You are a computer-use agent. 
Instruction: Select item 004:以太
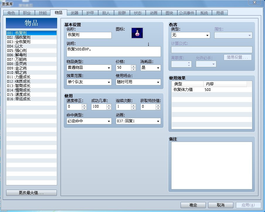coord(31,46)
